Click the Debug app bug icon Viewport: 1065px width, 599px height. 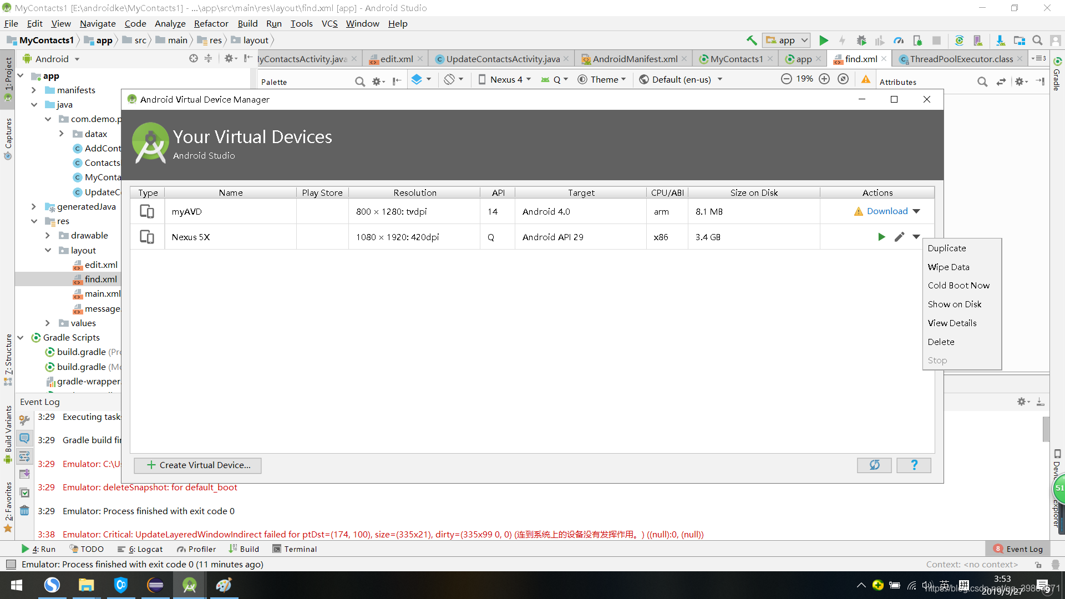pos(861,40)
